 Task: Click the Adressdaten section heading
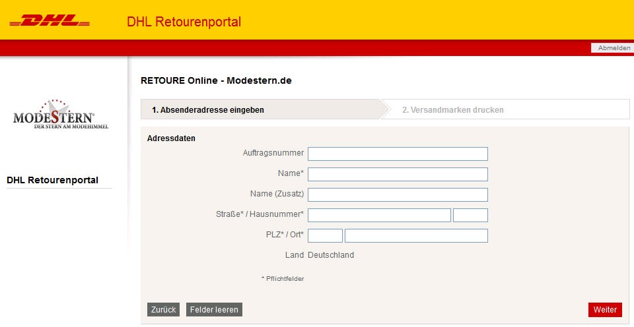[x=171, y=138]
